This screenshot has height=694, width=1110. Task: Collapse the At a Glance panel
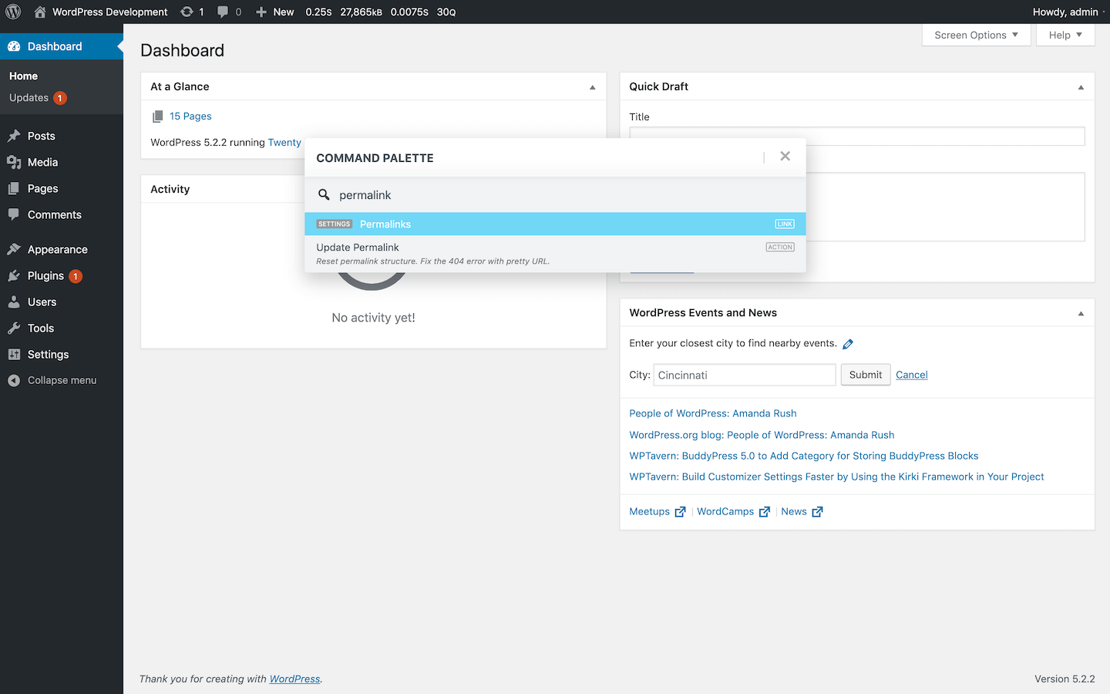point(592,87)
